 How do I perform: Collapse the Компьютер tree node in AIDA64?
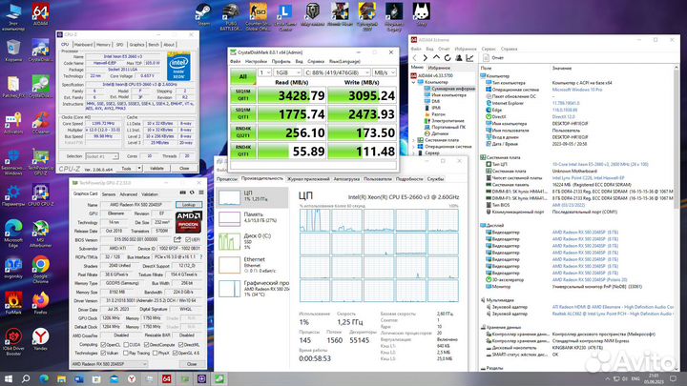tap(413, 82)
